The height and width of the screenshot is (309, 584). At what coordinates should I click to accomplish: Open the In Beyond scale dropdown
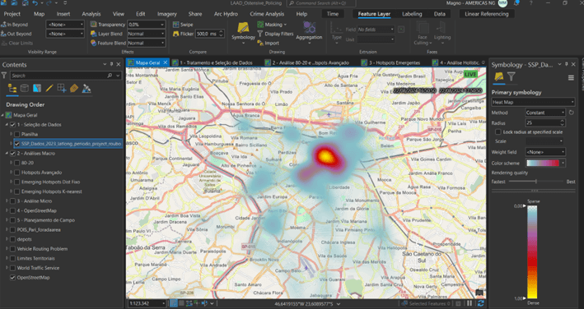pyautogui.click(x=65, y=25)
